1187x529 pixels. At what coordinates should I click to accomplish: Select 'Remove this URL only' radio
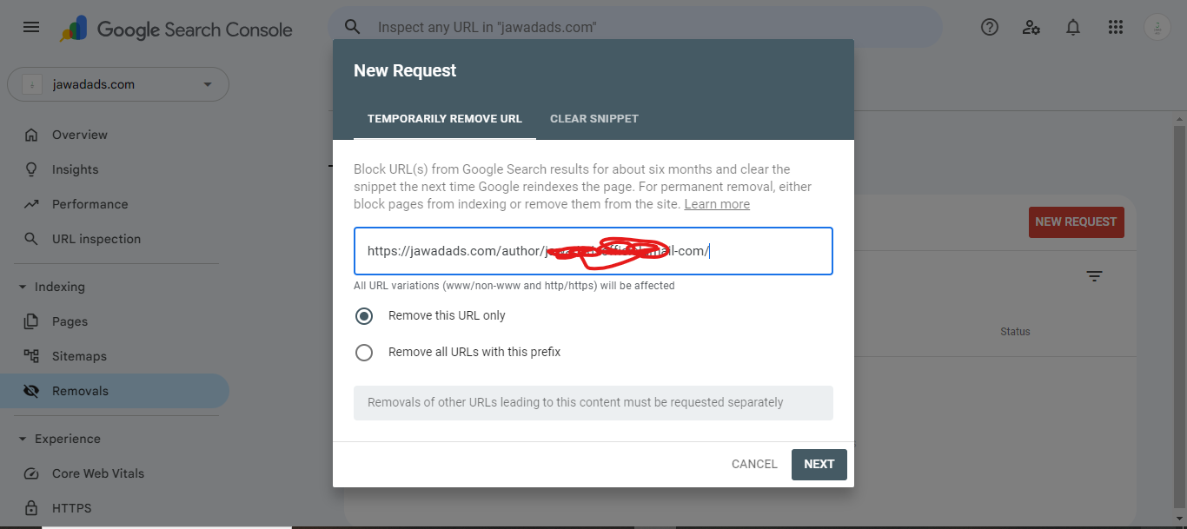click(364, 315)
